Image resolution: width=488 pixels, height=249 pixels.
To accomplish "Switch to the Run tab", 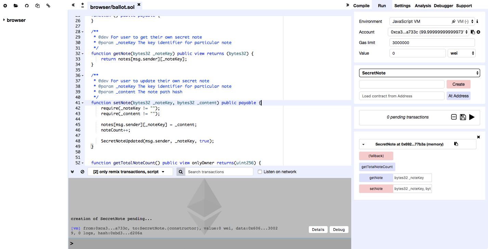I will pos(382,5).
